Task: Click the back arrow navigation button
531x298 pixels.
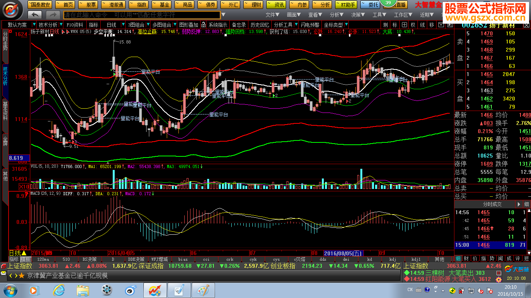Action: tap(35, 15)
